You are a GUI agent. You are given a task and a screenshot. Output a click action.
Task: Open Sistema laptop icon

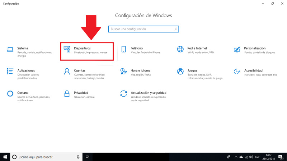(10, 49)
